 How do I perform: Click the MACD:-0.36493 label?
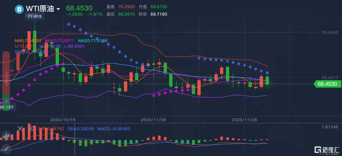pyautogui.click(x=114, y=129)
